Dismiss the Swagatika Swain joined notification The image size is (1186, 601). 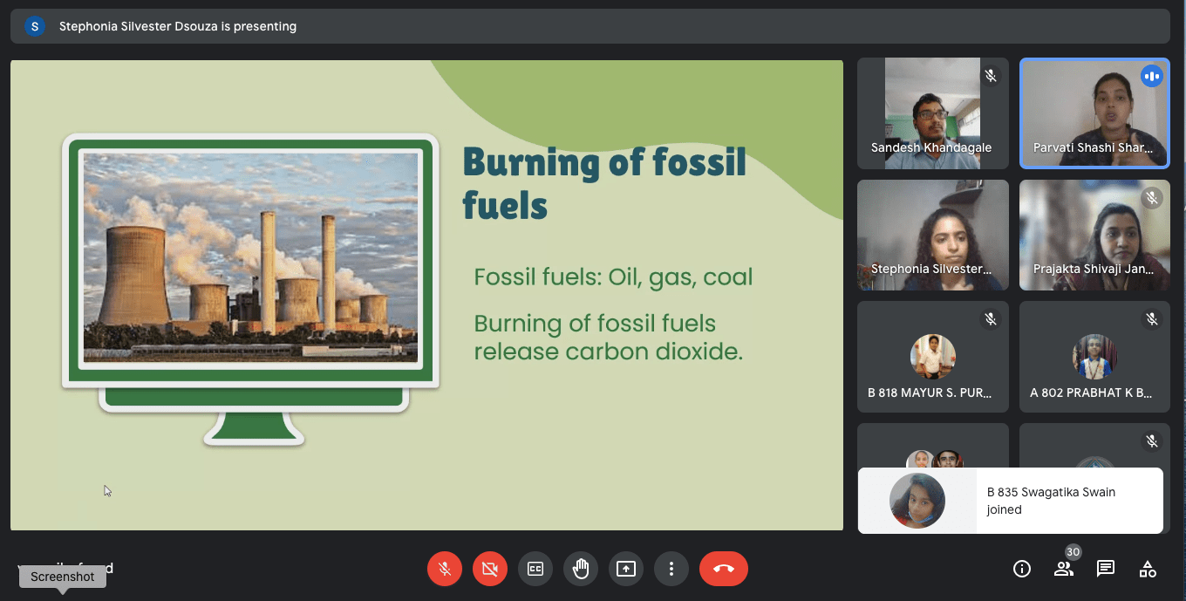click(1010, 501)
